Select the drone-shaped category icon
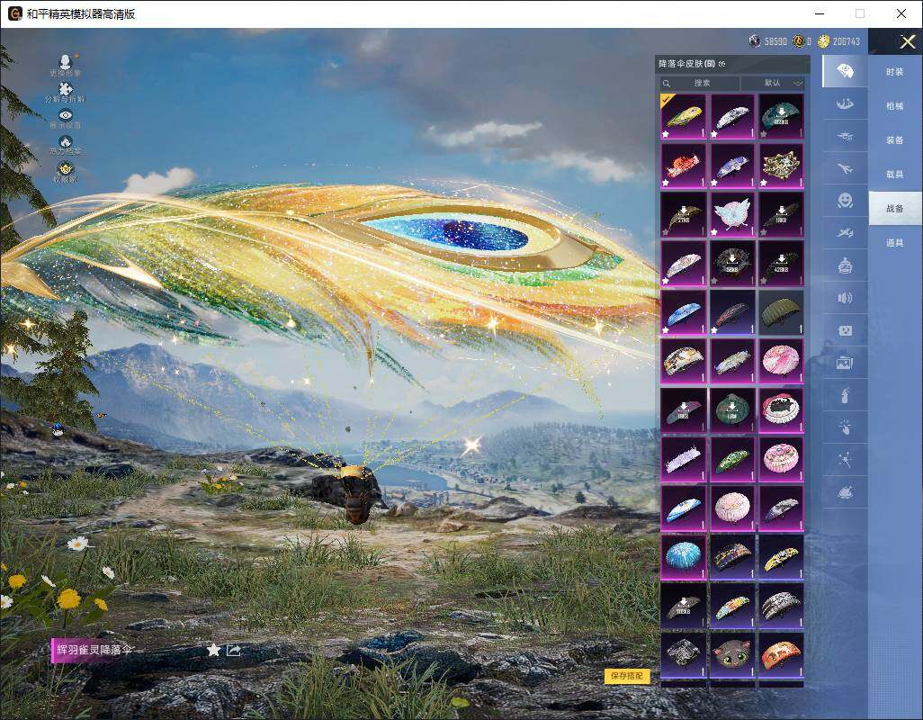This screenshot has height=720, width=923. (x=845, y=137)
